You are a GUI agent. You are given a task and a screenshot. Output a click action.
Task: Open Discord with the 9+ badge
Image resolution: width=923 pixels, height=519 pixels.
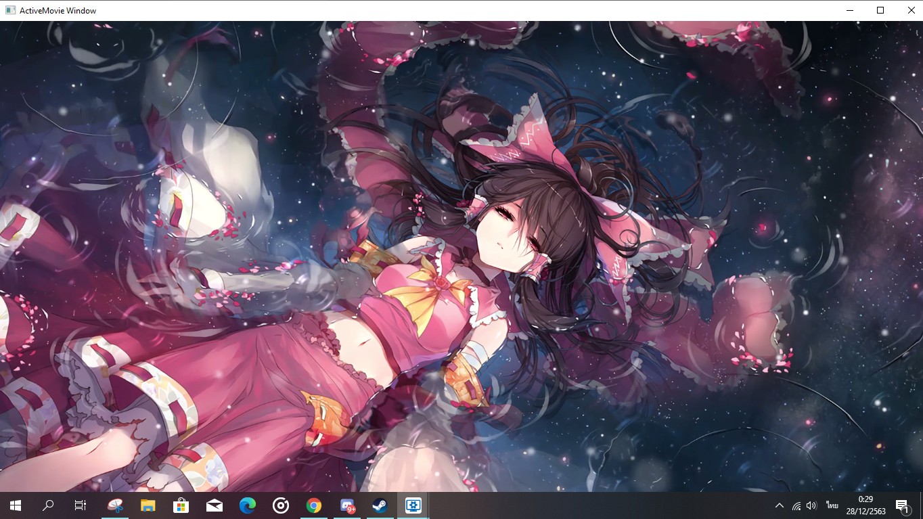point(347,505)
